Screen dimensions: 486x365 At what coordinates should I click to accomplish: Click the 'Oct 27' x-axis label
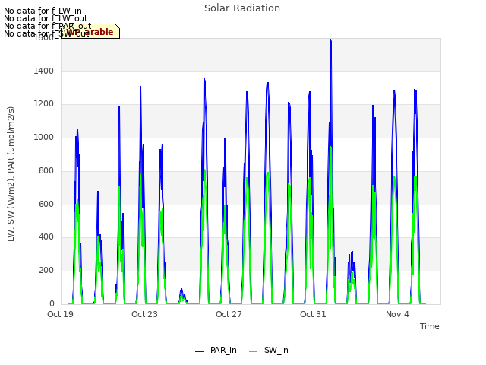click(x=229, y=314)
